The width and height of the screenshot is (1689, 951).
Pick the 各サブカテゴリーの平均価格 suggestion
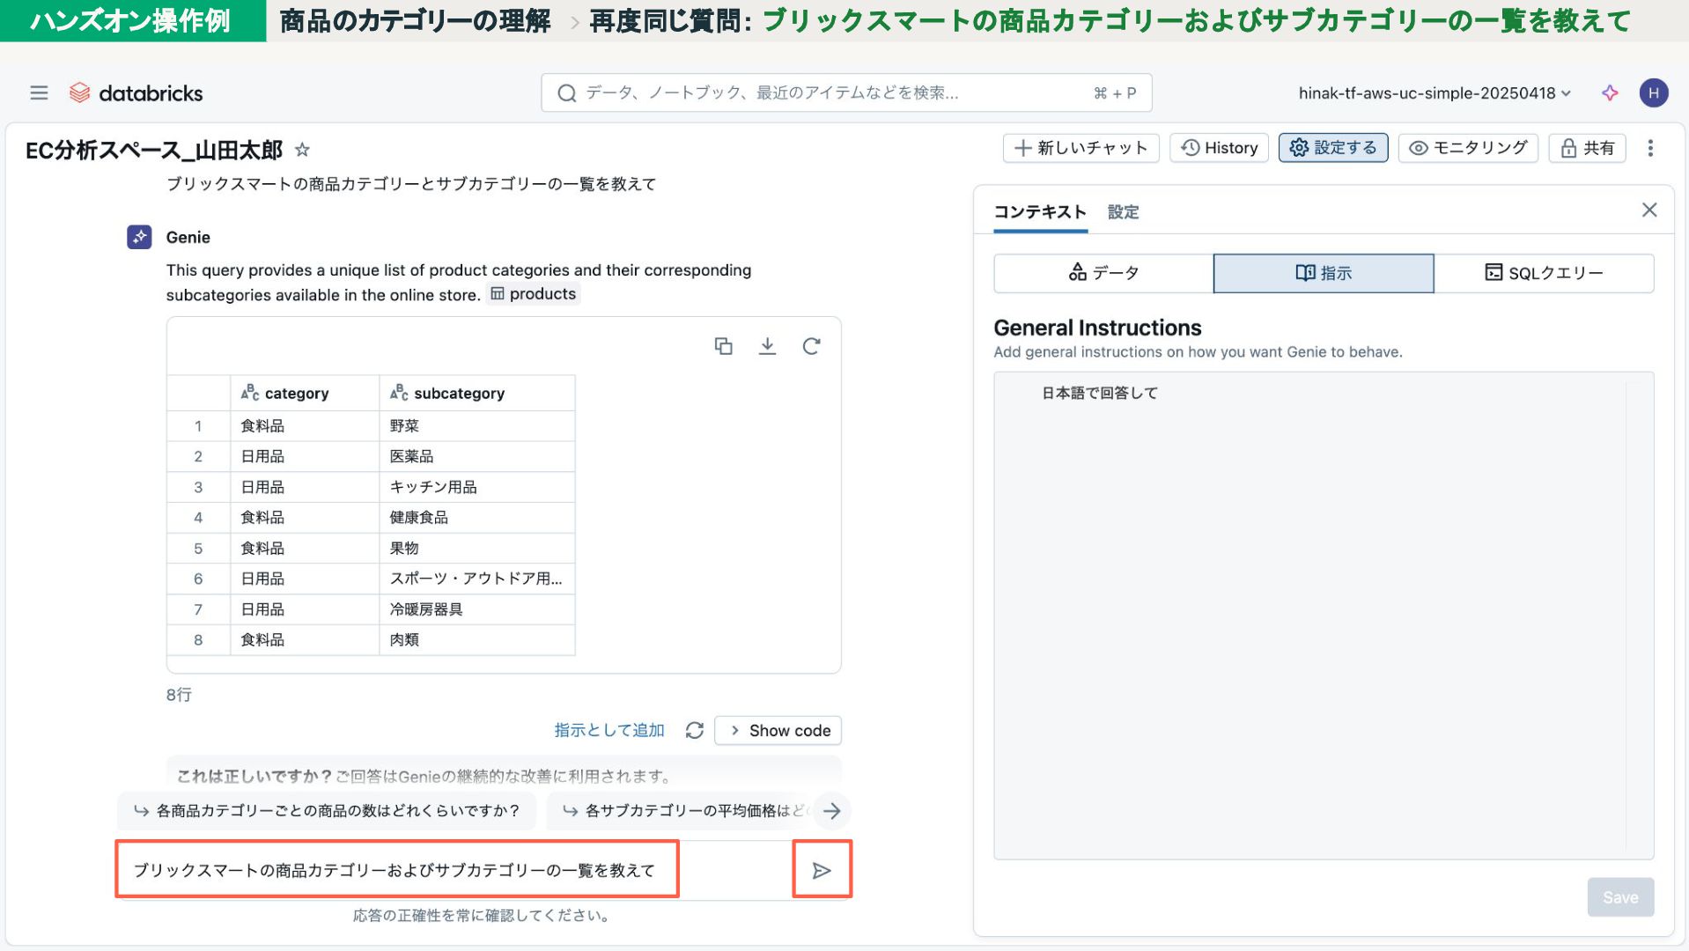click(683, 811)
